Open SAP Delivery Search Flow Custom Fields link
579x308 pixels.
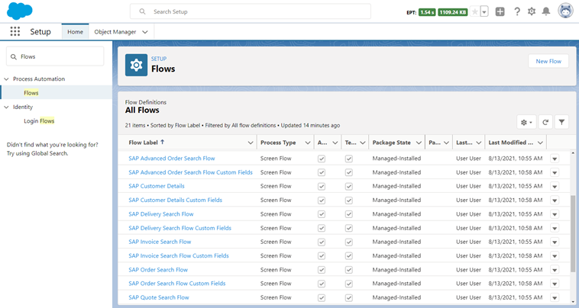(x=180, y=228)
